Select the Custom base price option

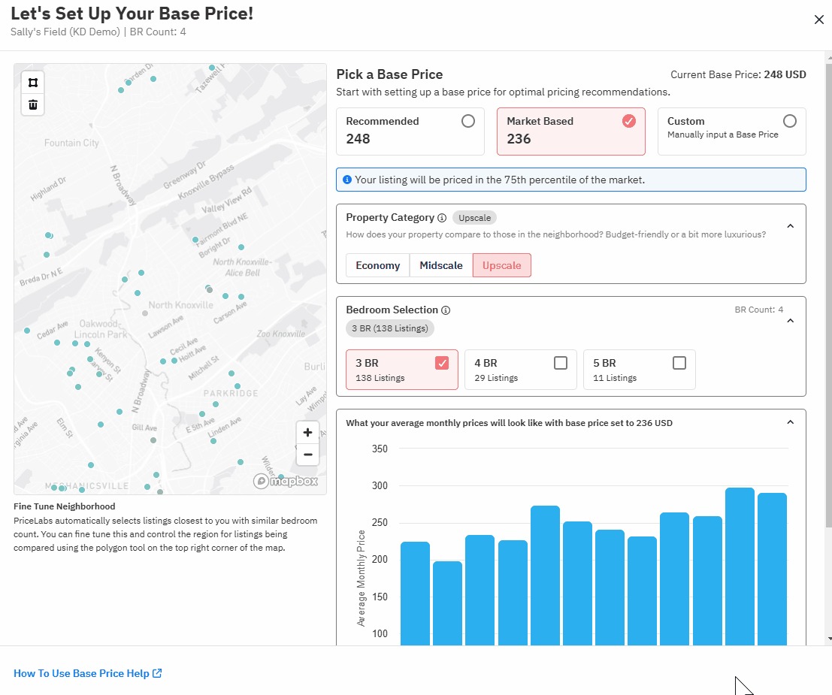(x=789, y=121)
